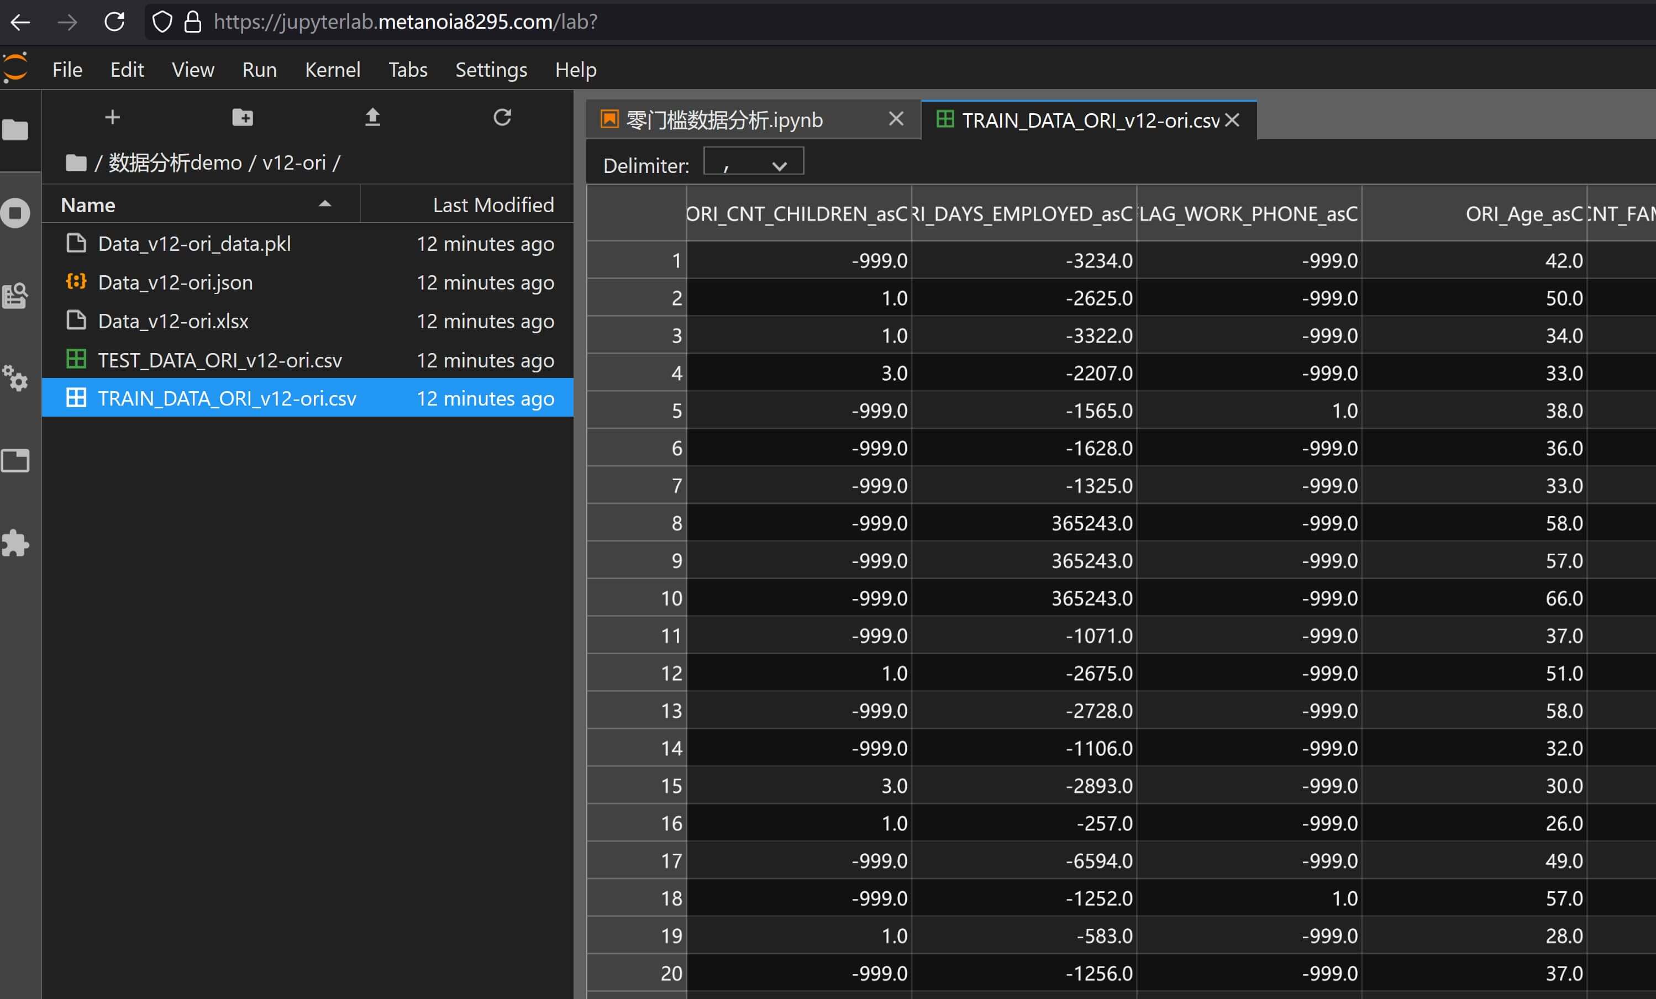
Task: Switch to 零门槛数据分析.ipynb tab
Action: pyautogui.click(x=724, y=120)
